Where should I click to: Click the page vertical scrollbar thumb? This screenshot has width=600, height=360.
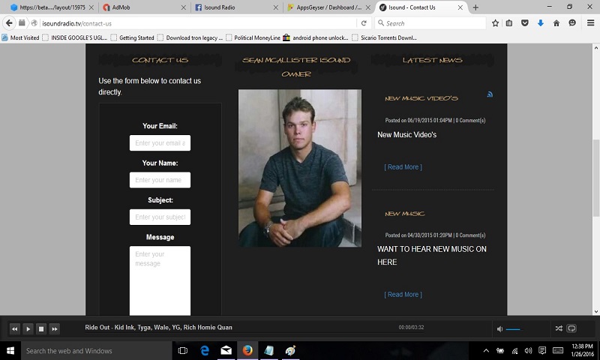(x=595, y=178)
